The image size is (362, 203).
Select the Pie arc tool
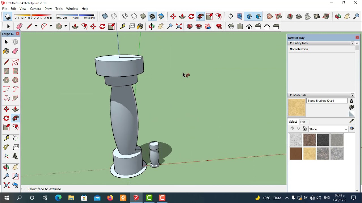[x=15, y=98]
